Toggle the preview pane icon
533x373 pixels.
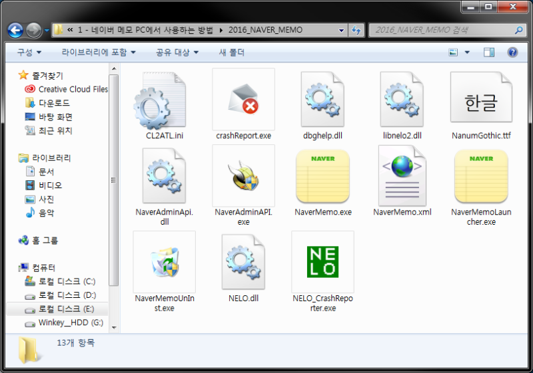[x=489, y=53]
